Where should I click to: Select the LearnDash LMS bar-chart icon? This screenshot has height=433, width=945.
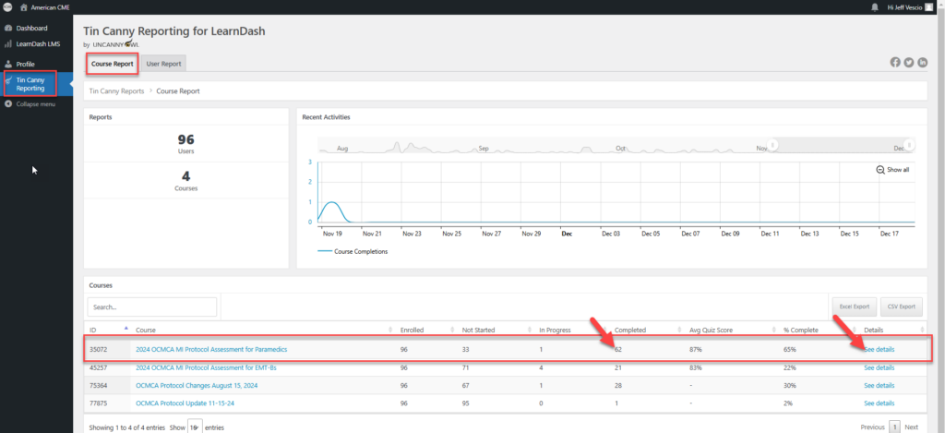tap(7, 43)
